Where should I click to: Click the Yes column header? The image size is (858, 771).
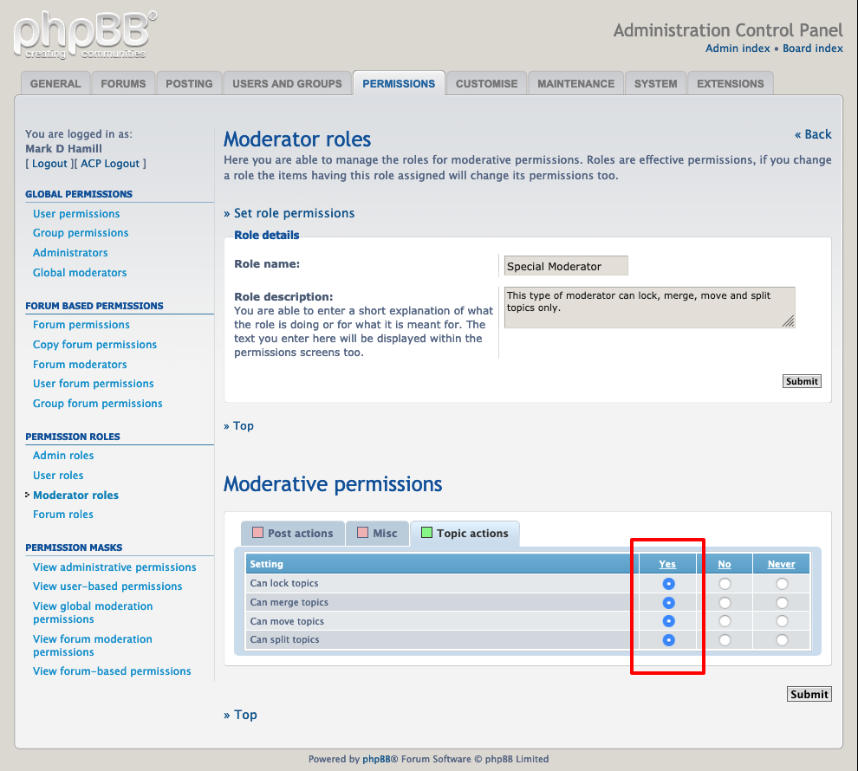(x=667, y=564)
